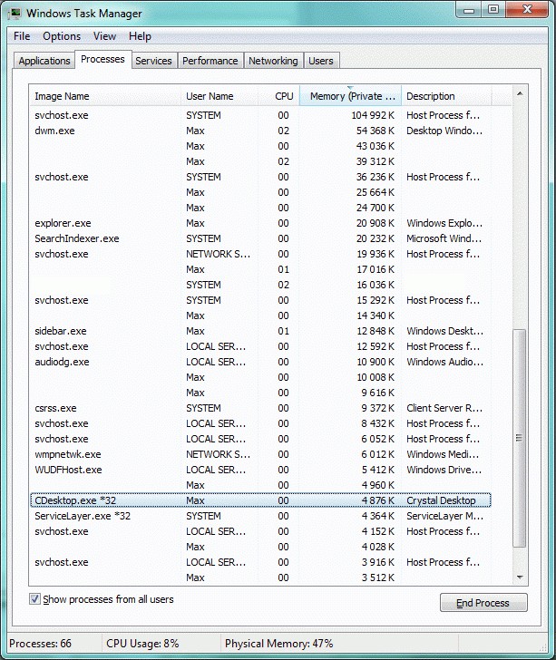Click the scrollbar down arrow
Image resolution: width=556 pixels, height=660 pixels.
point(520,577)
